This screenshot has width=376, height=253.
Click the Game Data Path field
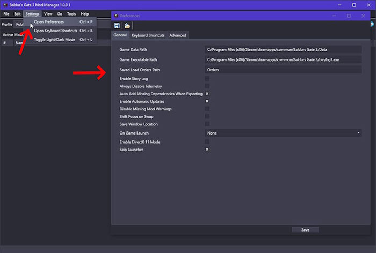click(284, 49)
